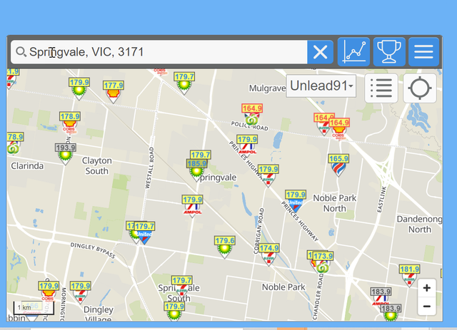Select BP station priced 185.9
Image resolution: width=457 pixels, height=330 pixels.
pos(196,170)
